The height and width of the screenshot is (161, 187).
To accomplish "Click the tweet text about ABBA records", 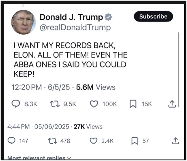I will click(71, 60).
